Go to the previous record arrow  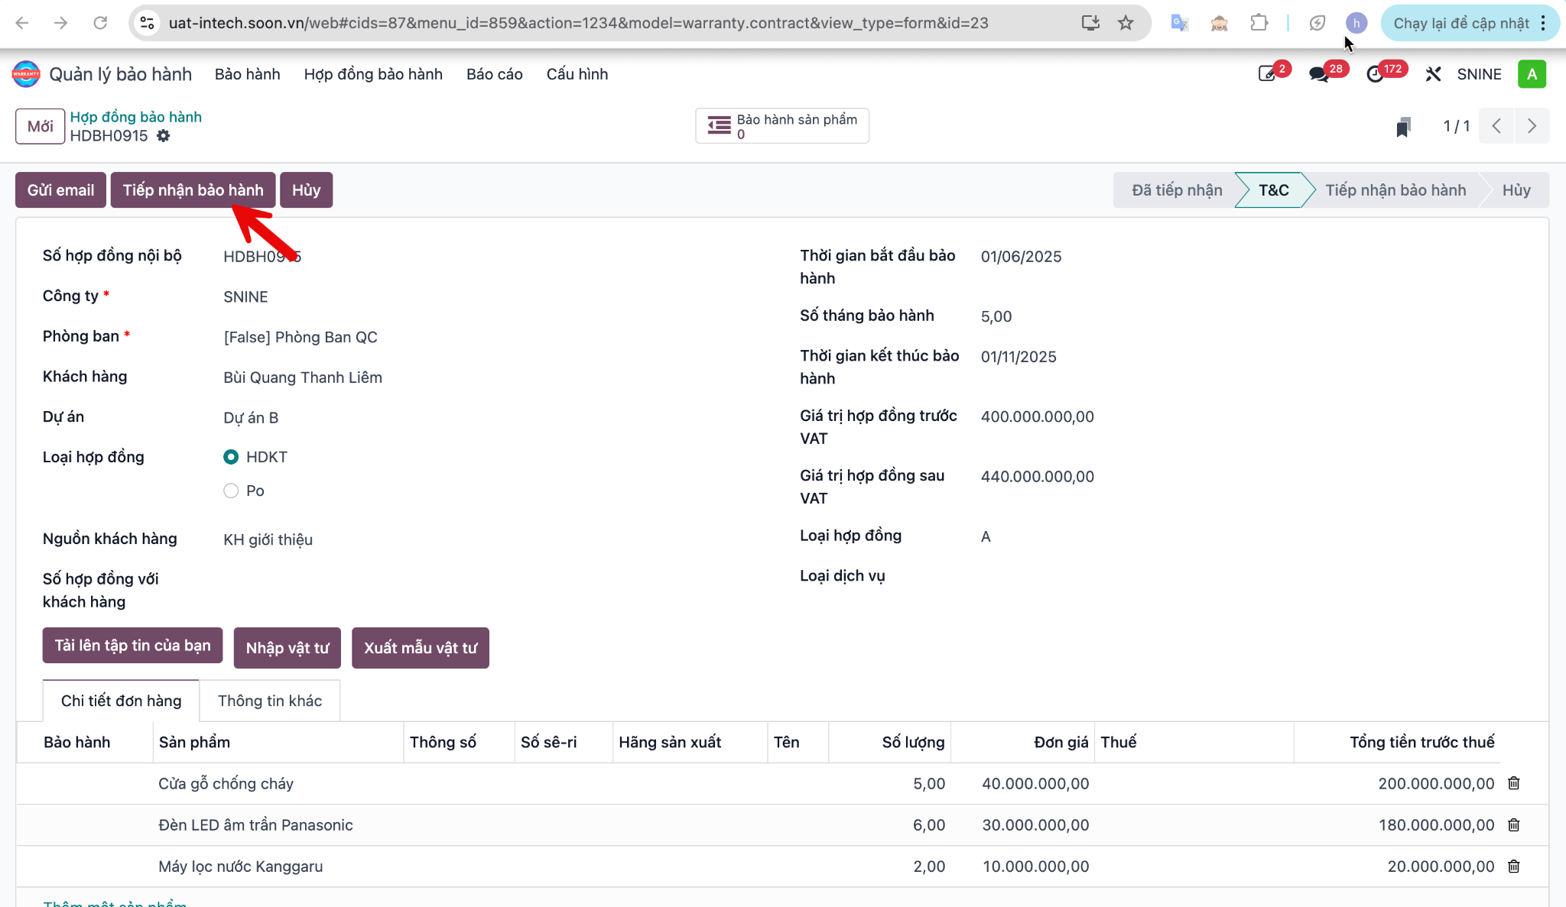(x=1496, y=126)
